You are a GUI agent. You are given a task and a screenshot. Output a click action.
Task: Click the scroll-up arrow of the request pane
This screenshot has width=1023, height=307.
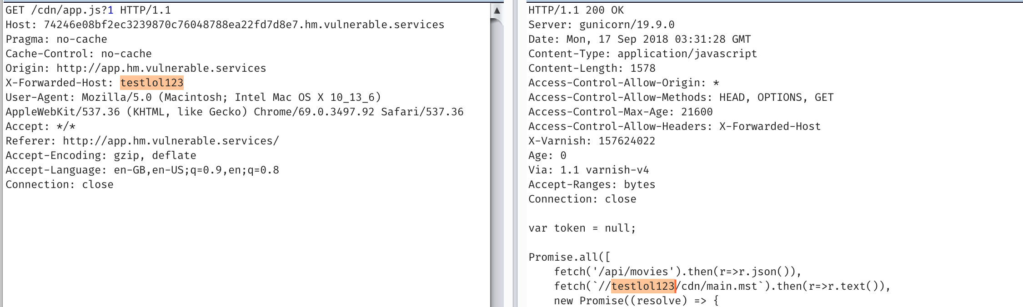(x=497, y=10)
